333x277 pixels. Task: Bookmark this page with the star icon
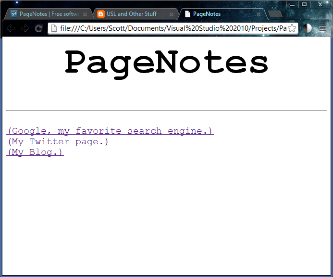pyautogui.click(x=292, y=28)
